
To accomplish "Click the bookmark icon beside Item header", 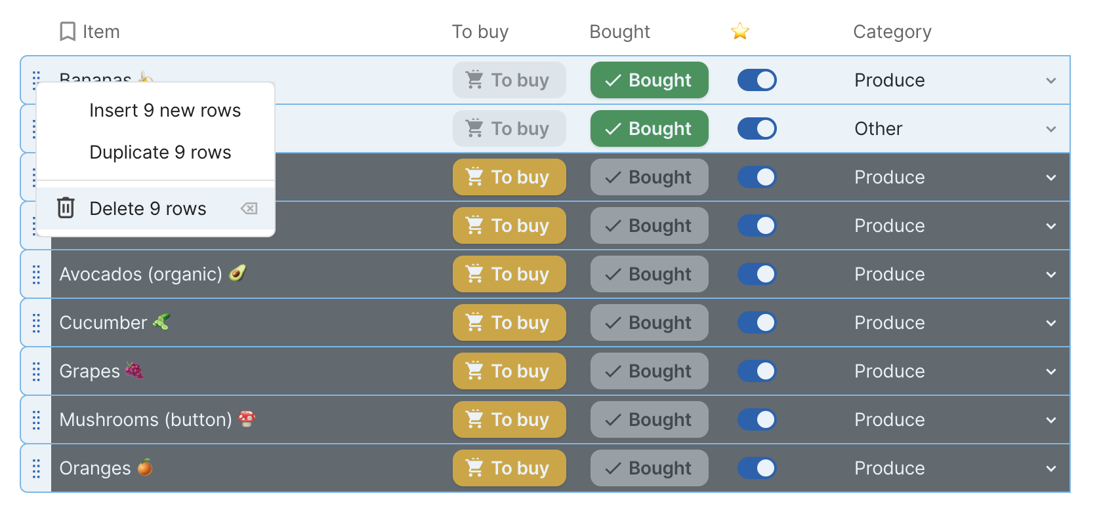I will (67, 31).
